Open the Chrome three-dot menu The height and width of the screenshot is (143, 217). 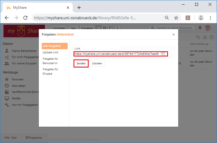211,18
